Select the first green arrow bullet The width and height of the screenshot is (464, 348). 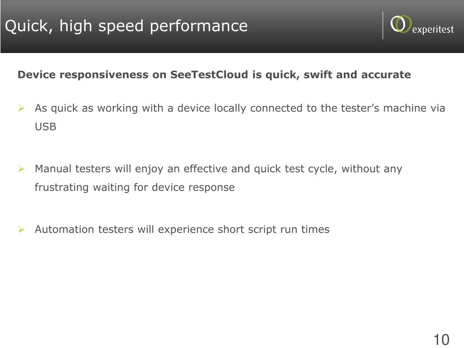tap(21, 108)
